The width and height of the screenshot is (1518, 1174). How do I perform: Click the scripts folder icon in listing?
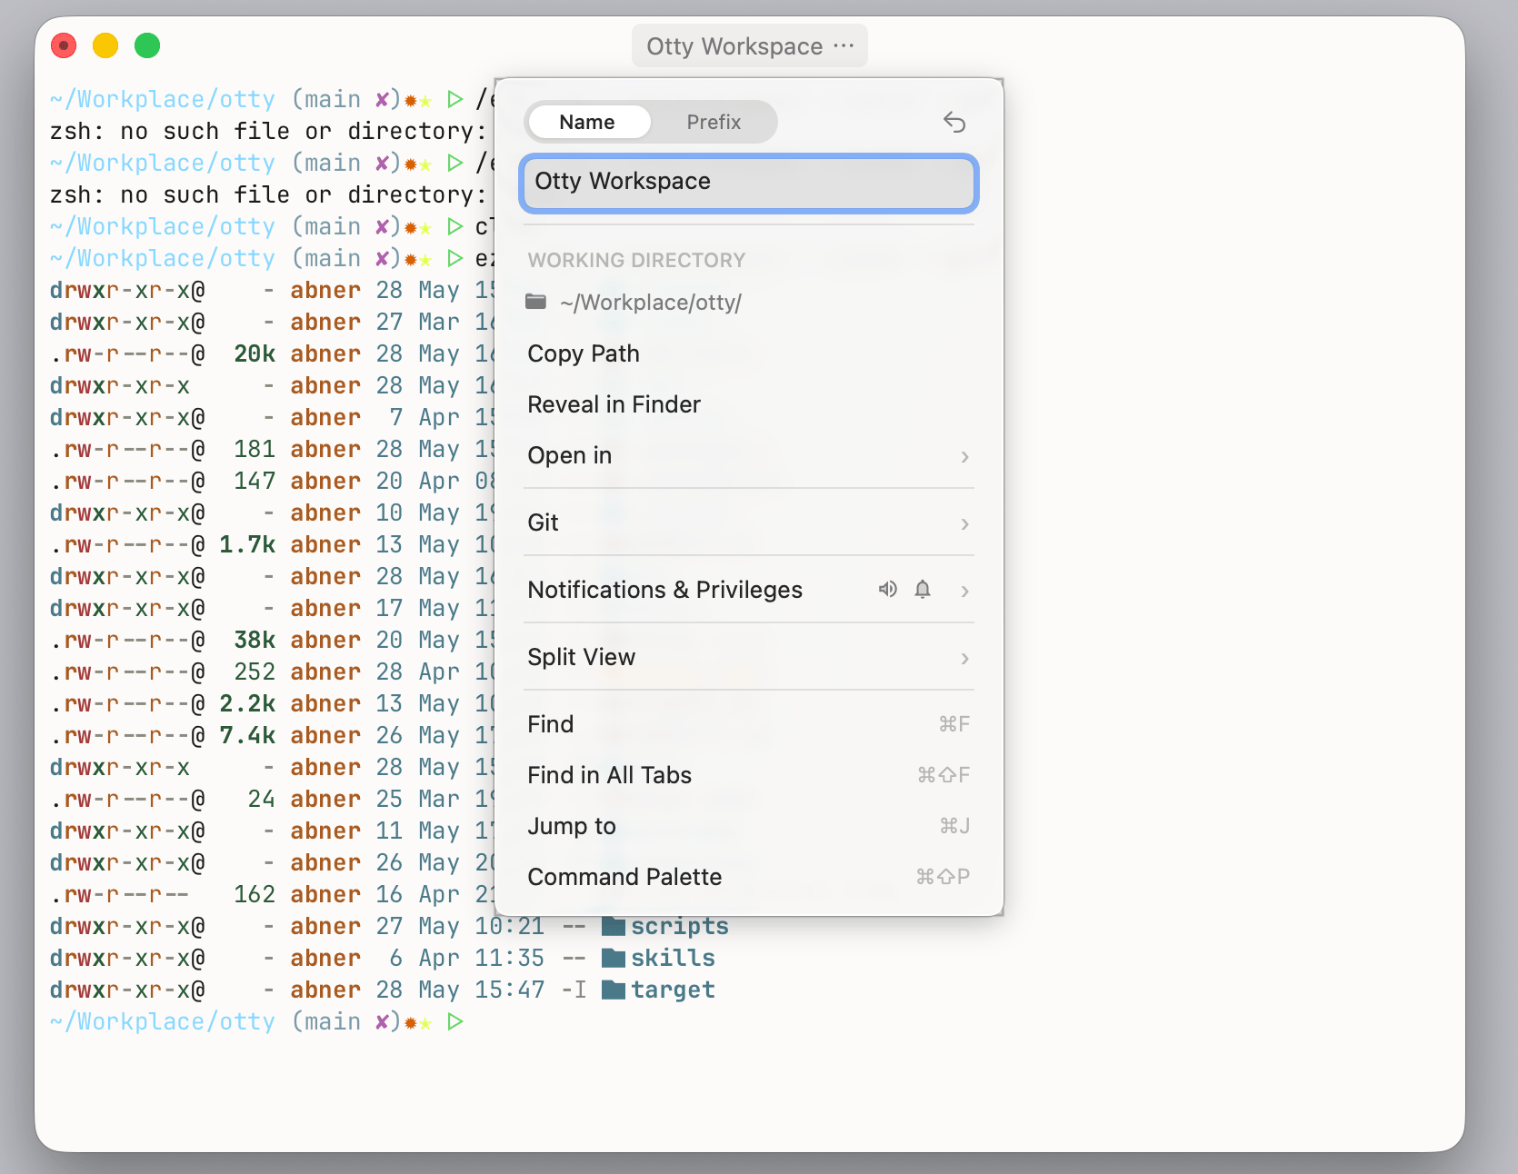point(614,927)
